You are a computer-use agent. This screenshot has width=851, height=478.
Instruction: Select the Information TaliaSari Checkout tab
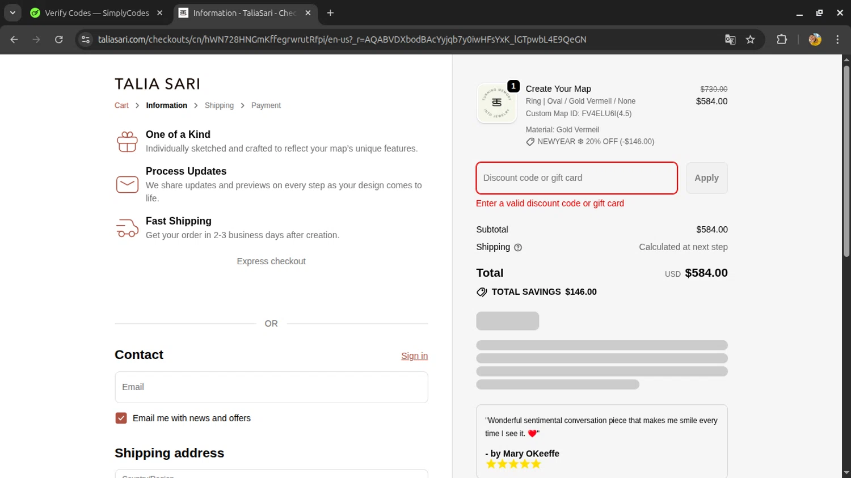coord(245,13)
